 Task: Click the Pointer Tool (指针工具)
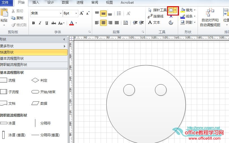click(x=158, y=10)
